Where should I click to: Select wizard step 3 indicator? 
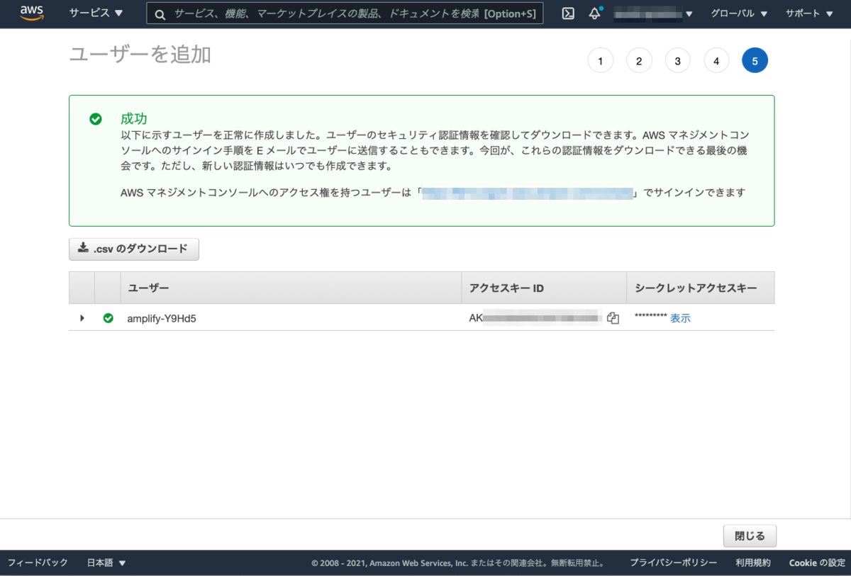click(x=677, y=60)
